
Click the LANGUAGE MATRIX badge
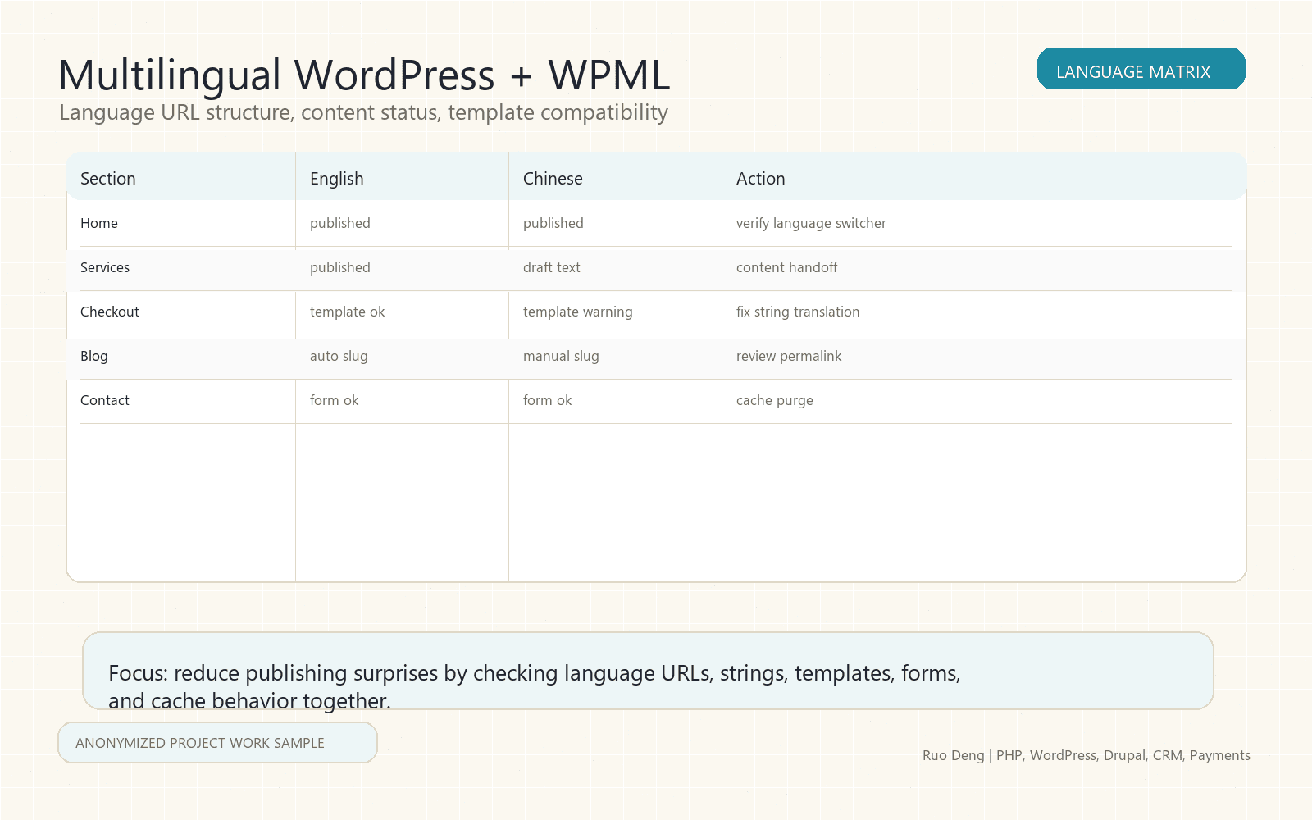pos(1141,69)
